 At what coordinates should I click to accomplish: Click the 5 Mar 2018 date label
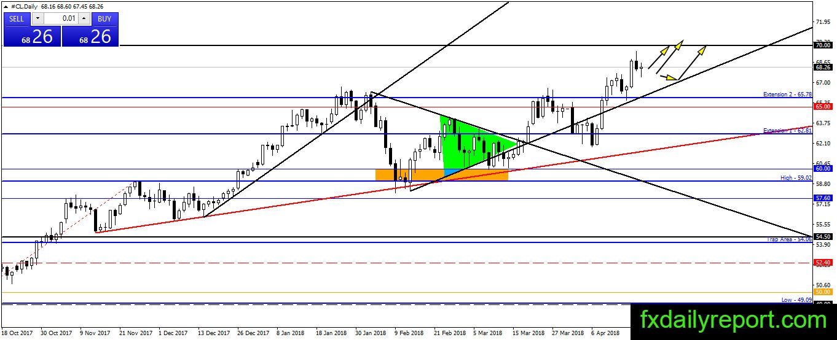click(489, 333)
